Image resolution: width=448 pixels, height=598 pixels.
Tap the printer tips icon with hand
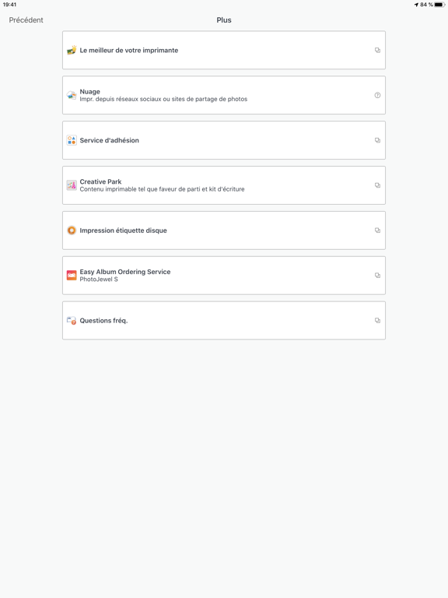72,50
